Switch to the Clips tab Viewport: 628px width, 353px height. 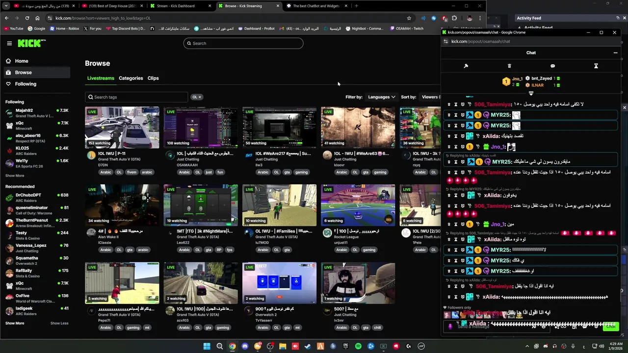click(x=153, y=78)
